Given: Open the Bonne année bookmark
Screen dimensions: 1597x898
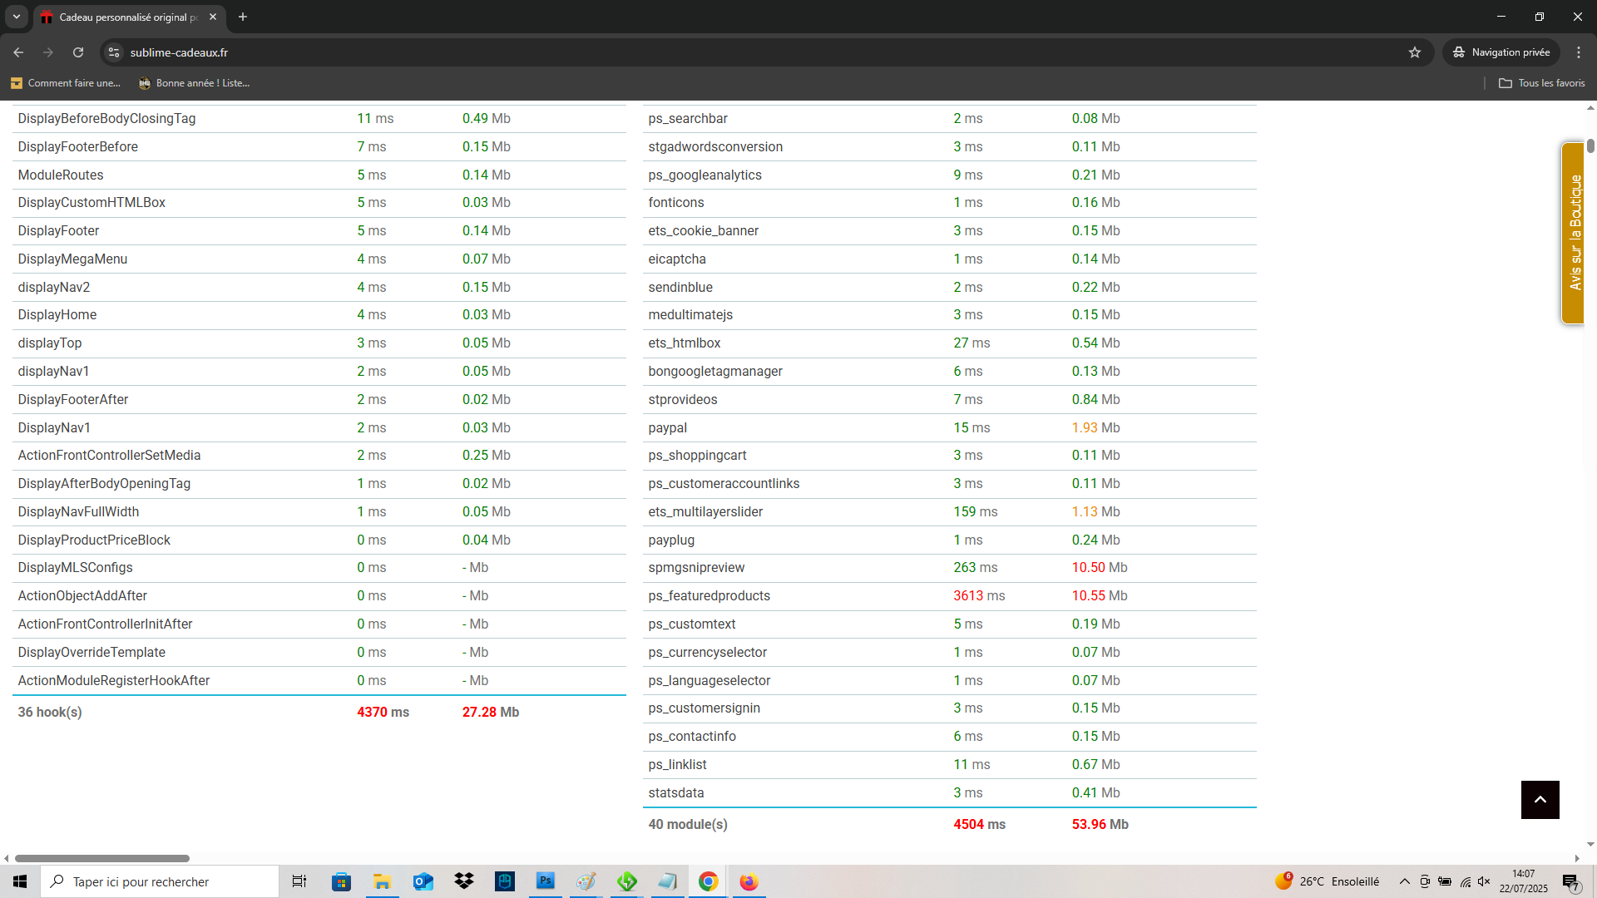Looking at the screenshot, I should (194, 83).
